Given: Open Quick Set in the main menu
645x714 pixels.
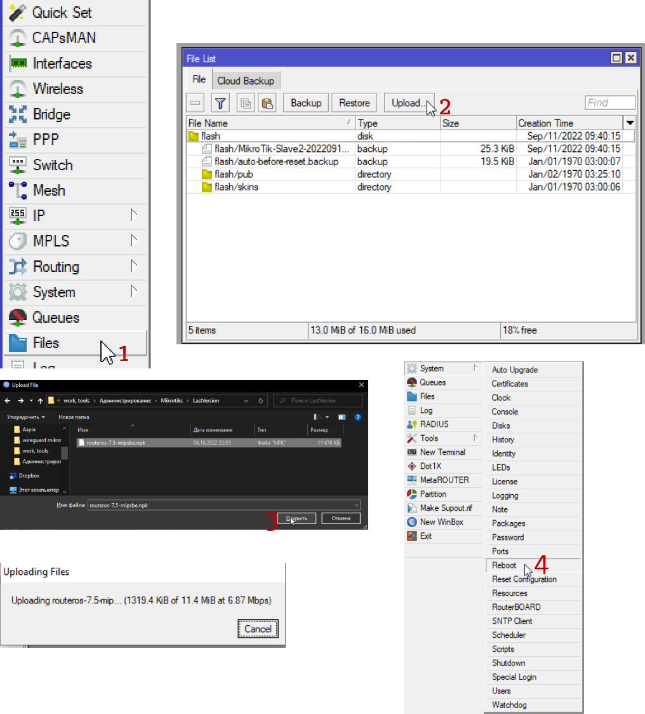Looking at the screenshot, I should coord(76,13).
